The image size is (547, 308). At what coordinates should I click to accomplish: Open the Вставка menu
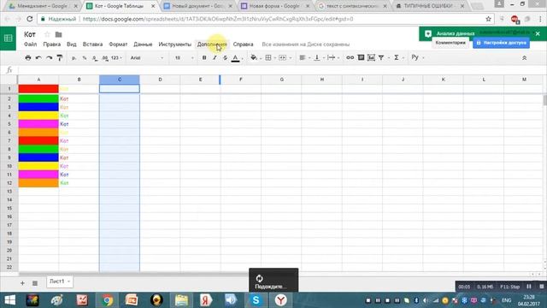point(92,44)
